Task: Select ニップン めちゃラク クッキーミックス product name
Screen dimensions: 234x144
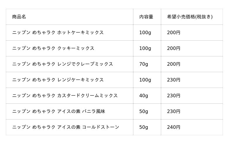Action: click(x=53, y=48)
